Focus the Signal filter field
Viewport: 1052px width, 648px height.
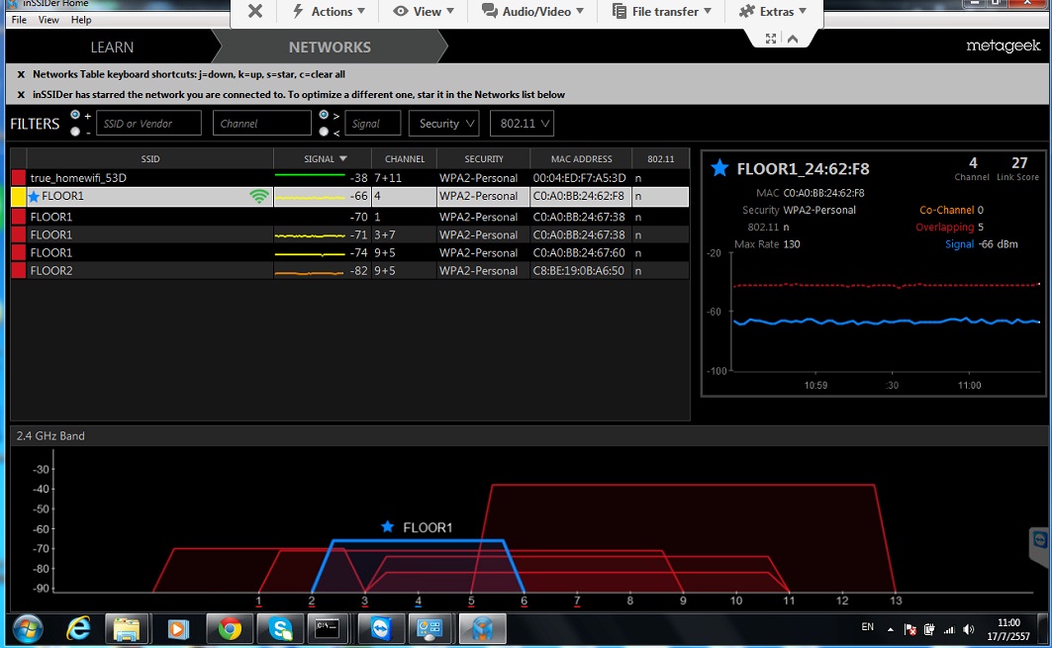pyautogui.click(x=373, y=124)
